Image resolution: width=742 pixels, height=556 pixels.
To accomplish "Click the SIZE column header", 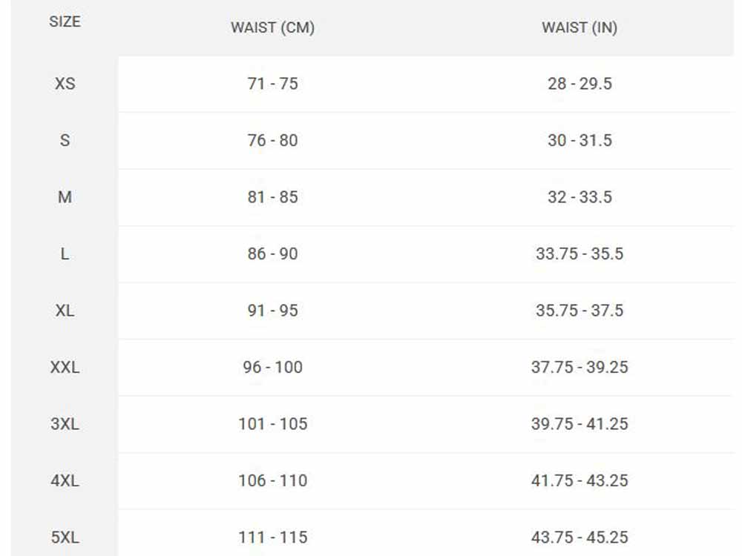I will coord(65,21).
